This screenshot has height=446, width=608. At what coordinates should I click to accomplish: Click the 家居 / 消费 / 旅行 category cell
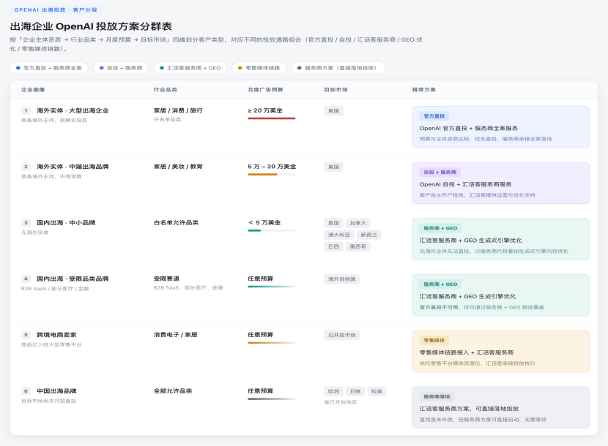tap(178, 110)
